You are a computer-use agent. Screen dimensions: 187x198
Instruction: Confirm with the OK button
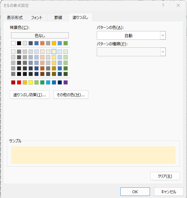(x=135, y=192)
